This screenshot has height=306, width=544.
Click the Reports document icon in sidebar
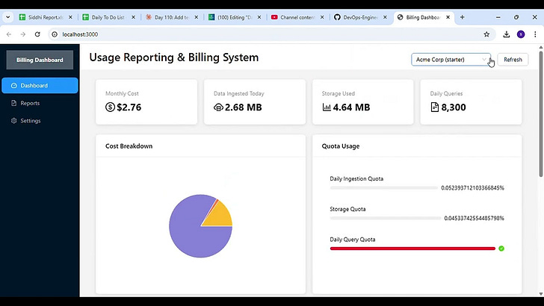[14, 103]
